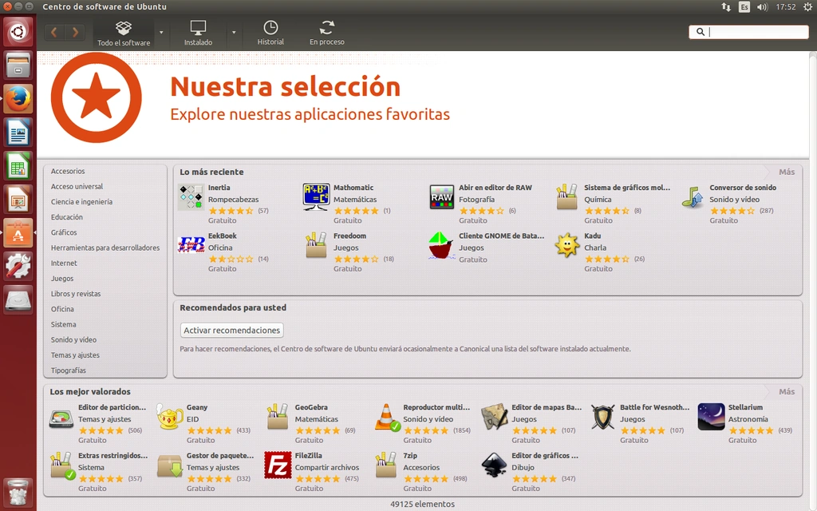
Task: Open the Gestor de paquetes icon
Action: point(169,465)
